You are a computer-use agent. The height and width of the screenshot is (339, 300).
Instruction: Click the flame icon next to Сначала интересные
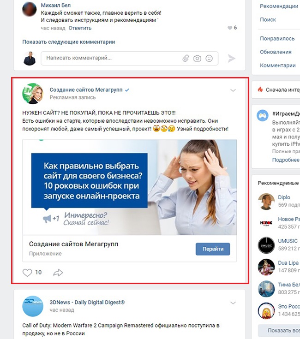(x=260, y=89)
